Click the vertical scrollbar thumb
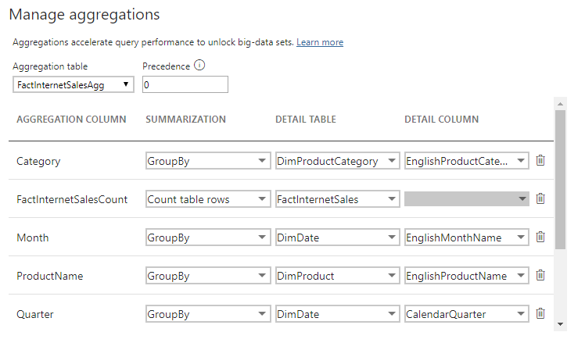The image size is (585, 350). point(561,180)
